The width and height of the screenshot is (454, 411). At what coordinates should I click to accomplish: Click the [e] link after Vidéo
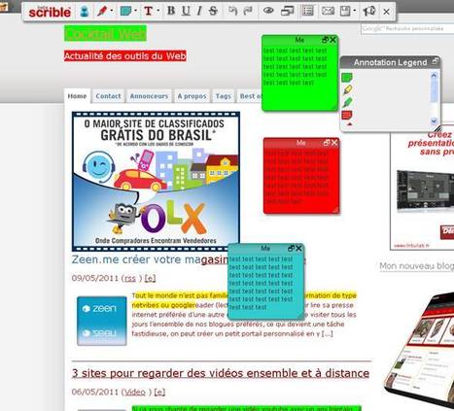159,393
